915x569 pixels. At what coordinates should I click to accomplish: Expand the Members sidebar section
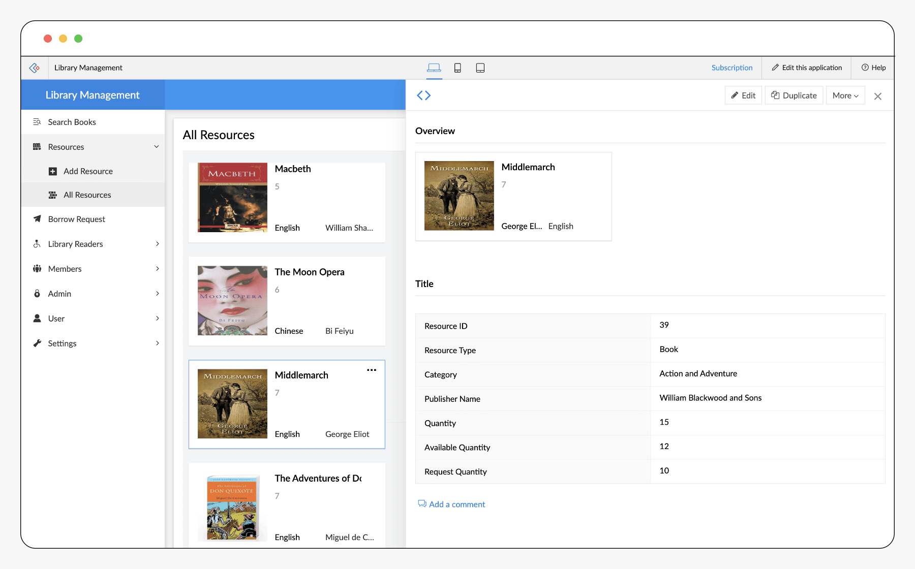tap(157, 269)
